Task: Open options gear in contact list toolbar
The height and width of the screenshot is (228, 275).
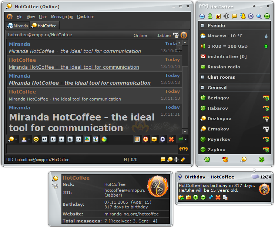Action: pyautogui.click(x=251, y=16)
